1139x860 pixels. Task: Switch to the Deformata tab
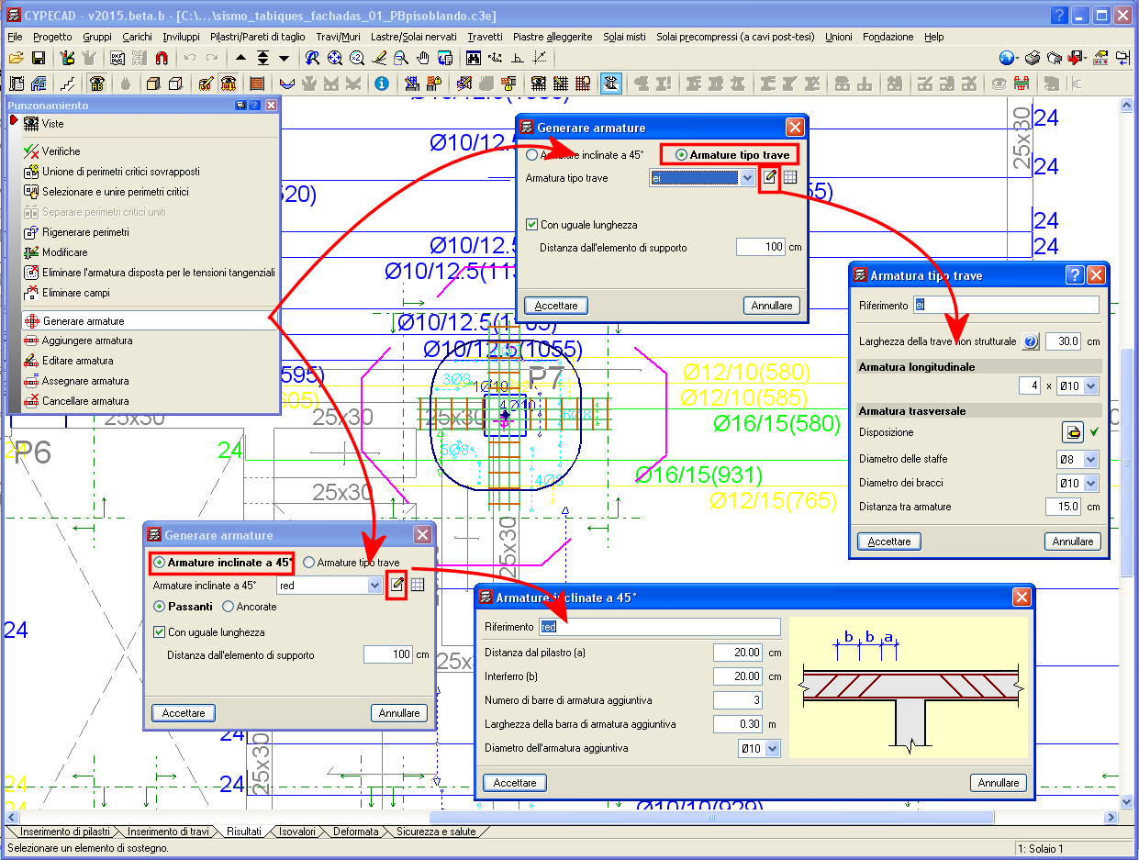[356, 832]
